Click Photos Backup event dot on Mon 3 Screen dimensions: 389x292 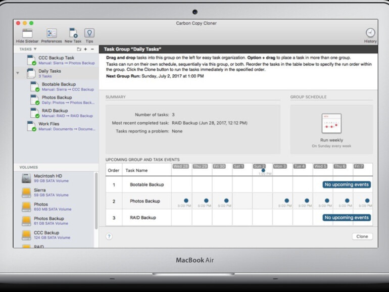(287, 201)
